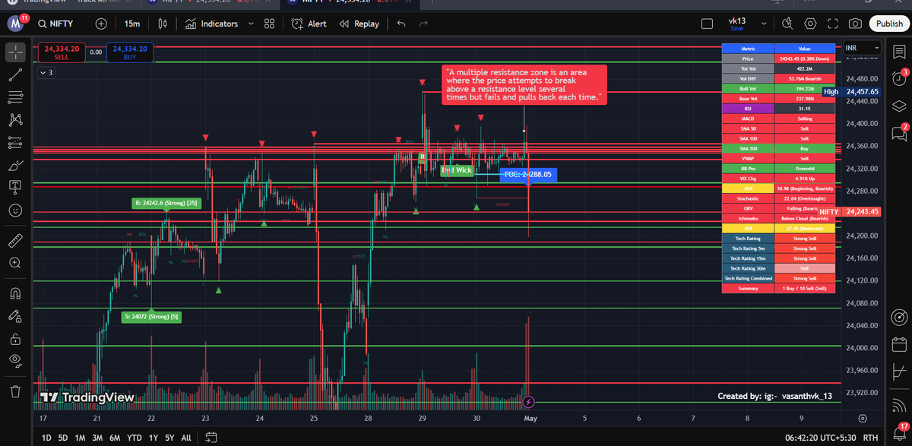
Task: Toggle hide all drawings eye icon
Action: tap(15, 359)
